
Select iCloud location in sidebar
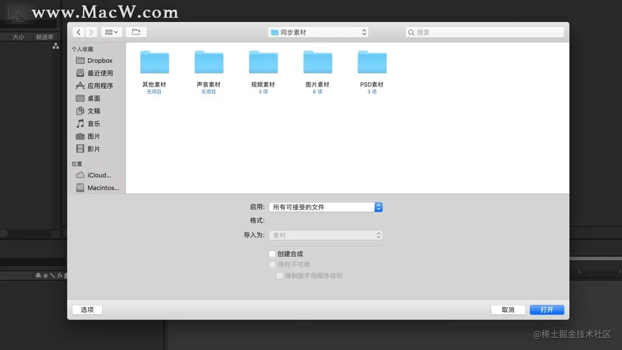point(96,175)
